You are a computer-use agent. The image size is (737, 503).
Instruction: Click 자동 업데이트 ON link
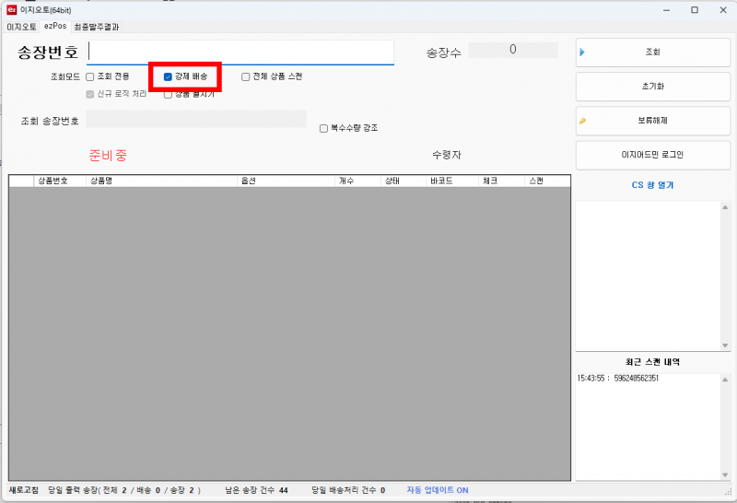(x=437, y=490)
